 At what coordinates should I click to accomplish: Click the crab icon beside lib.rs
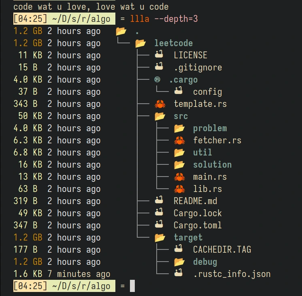tap(179, 189)
